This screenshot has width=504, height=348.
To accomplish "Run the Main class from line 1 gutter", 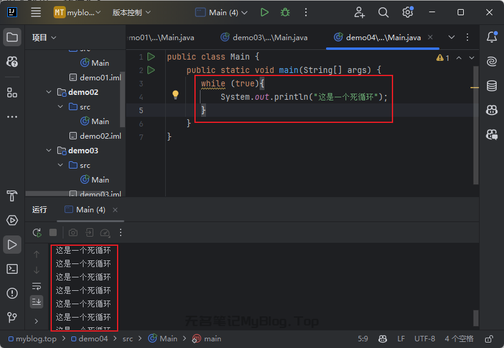I will click(151, 57).
